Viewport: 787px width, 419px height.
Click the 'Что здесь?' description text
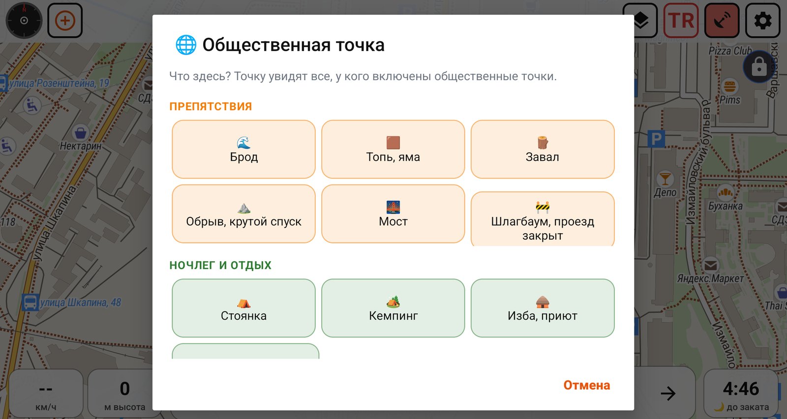pos(363,76)
